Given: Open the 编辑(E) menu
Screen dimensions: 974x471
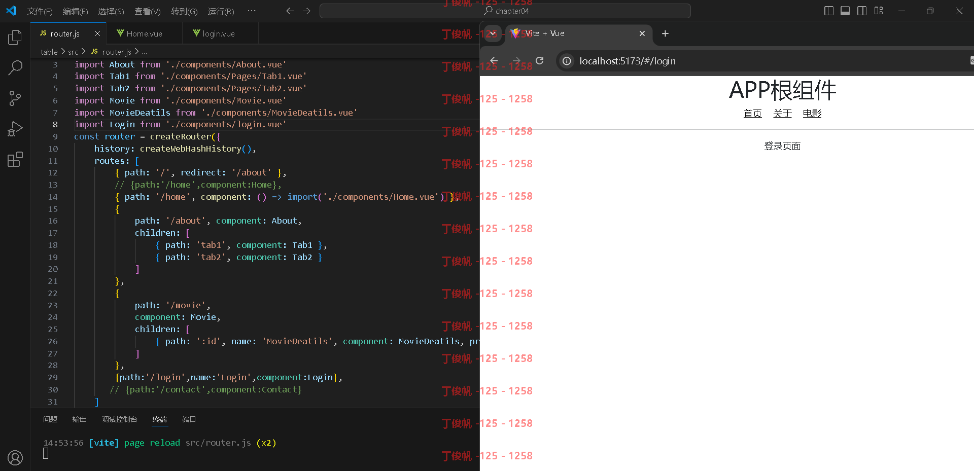Looking at the screenshot, I should click(x=75, y=11).
